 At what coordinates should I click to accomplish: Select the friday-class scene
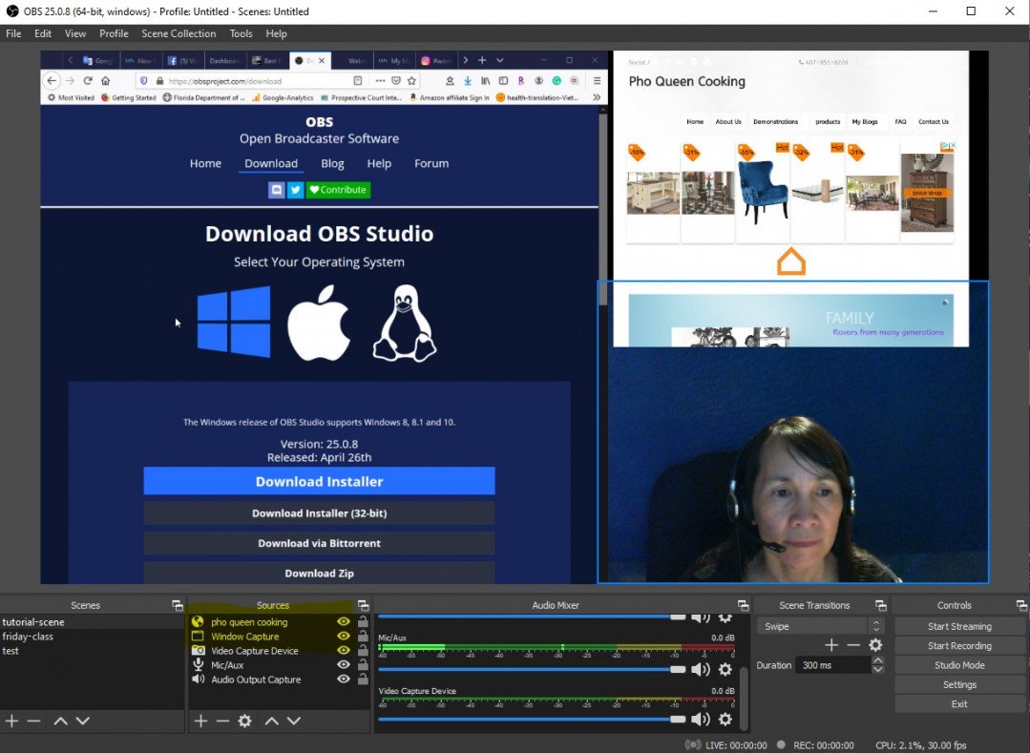(x=92, y=637)
